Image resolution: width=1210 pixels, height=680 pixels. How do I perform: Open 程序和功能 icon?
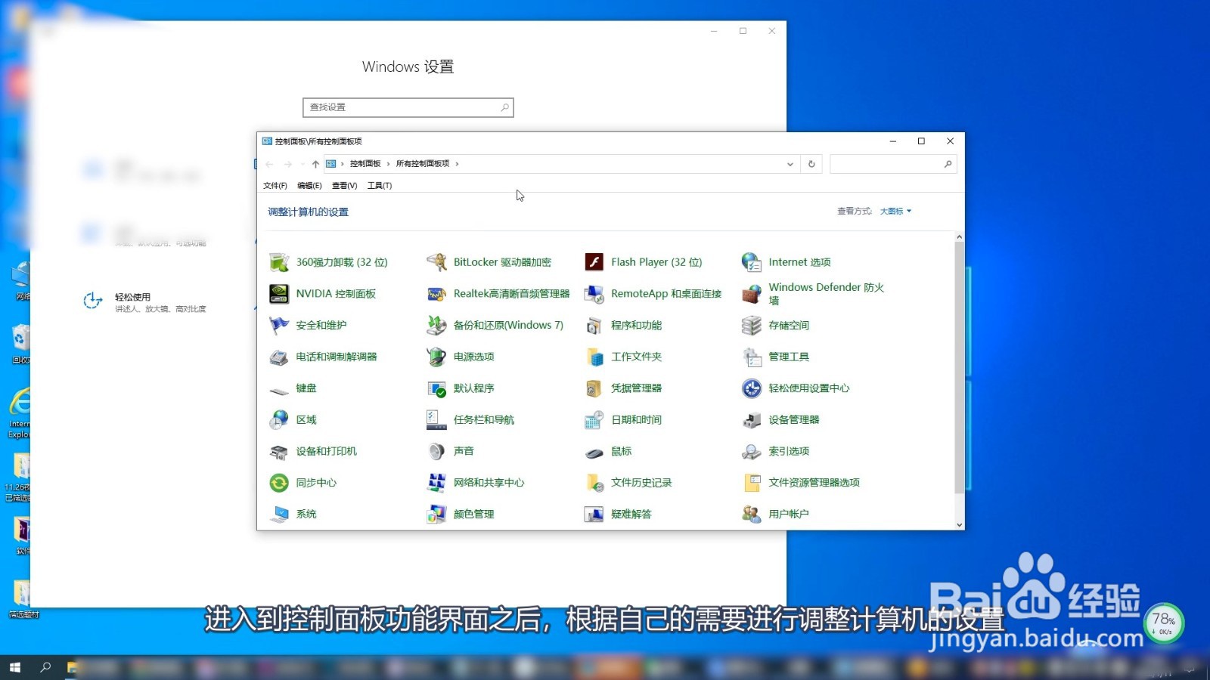click(x=594, y=326)
